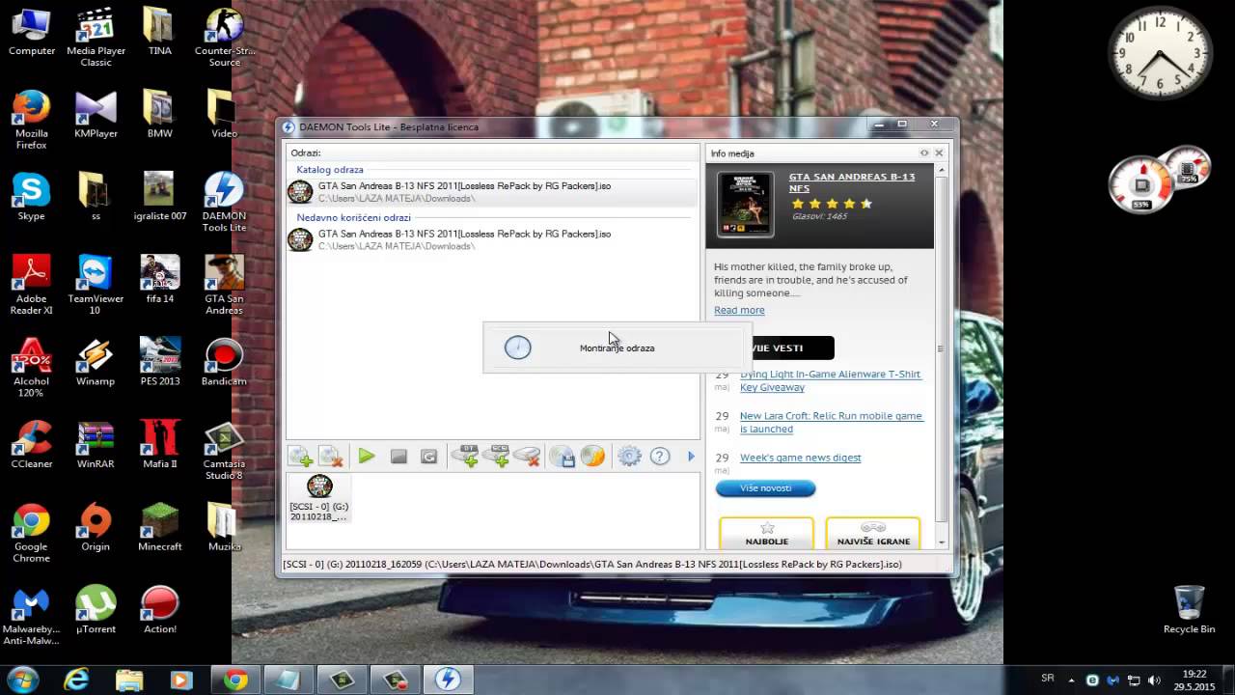Switch to the NAJVIŠE IGRANE tab

coord(873,534)
